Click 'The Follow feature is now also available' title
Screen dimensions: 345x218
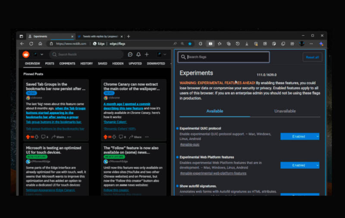131,150
